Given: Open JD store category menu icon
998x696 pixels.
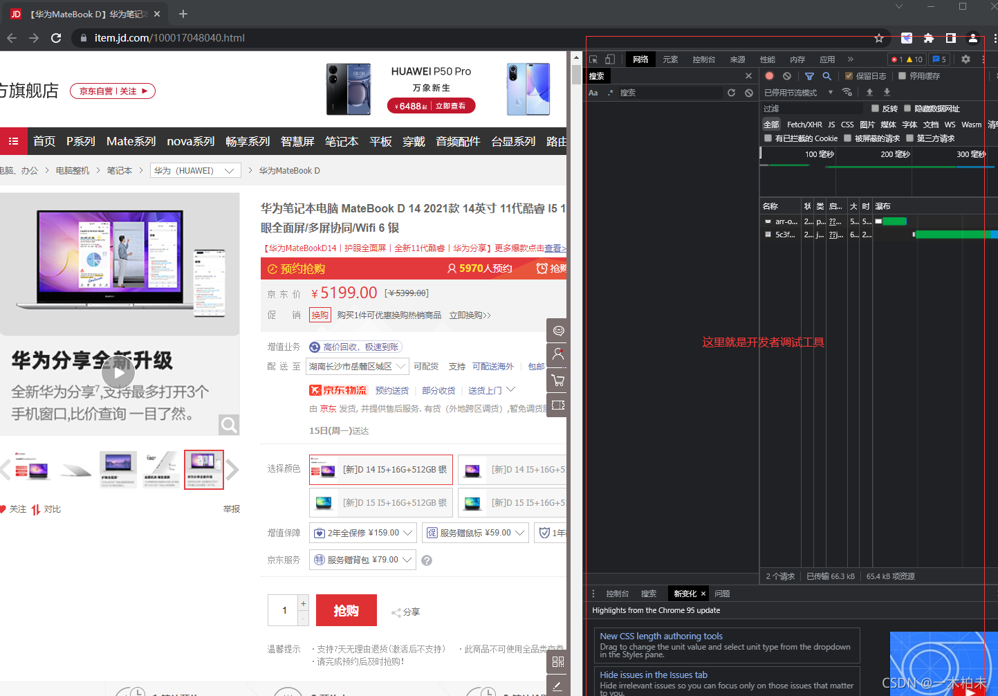Looking at the screenshot, I should click(x=13, y=141).
